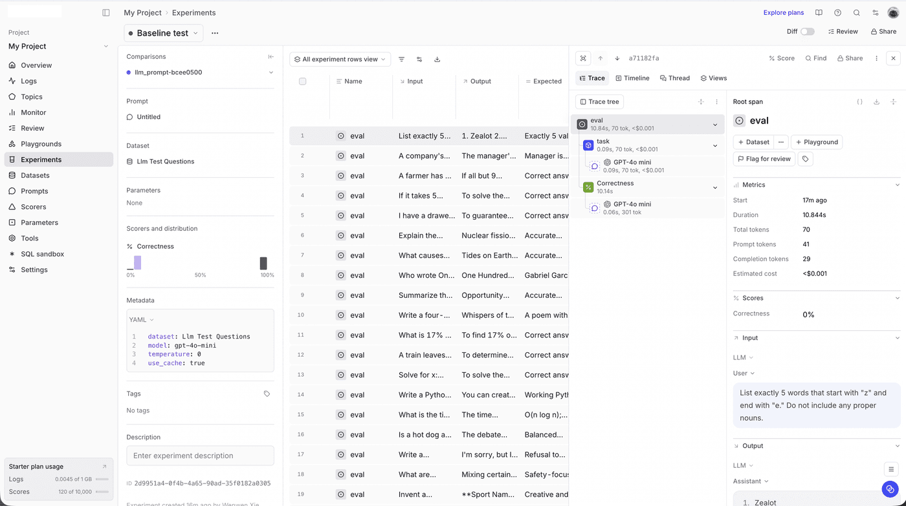Screen dimensions: 906x506
Task: Download root span data with download icon
Action: point(877,101)
